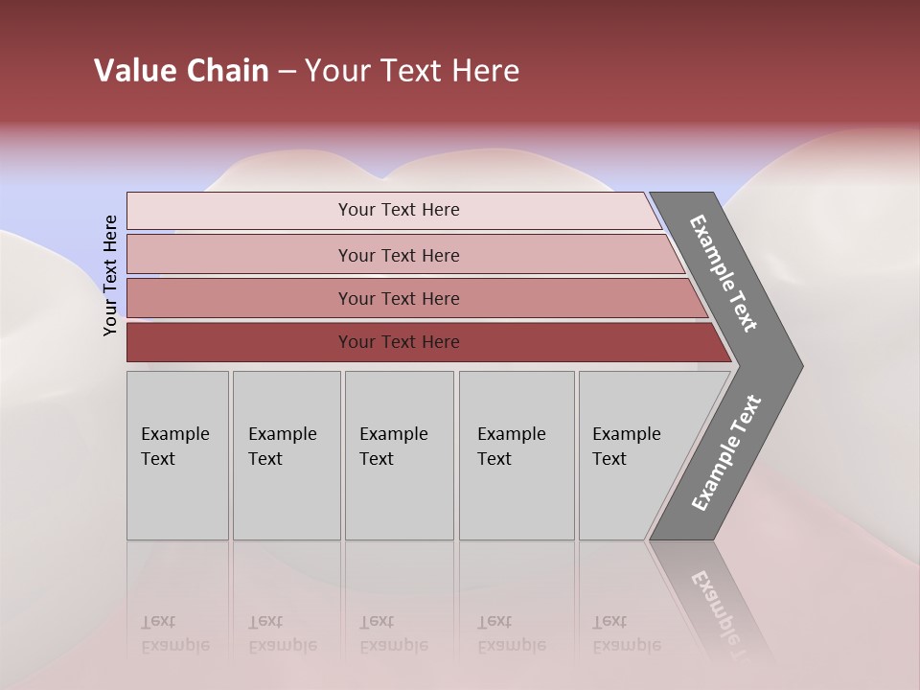
Task: Select the second 'Example Text' gray box
Action: click(286, 455)
